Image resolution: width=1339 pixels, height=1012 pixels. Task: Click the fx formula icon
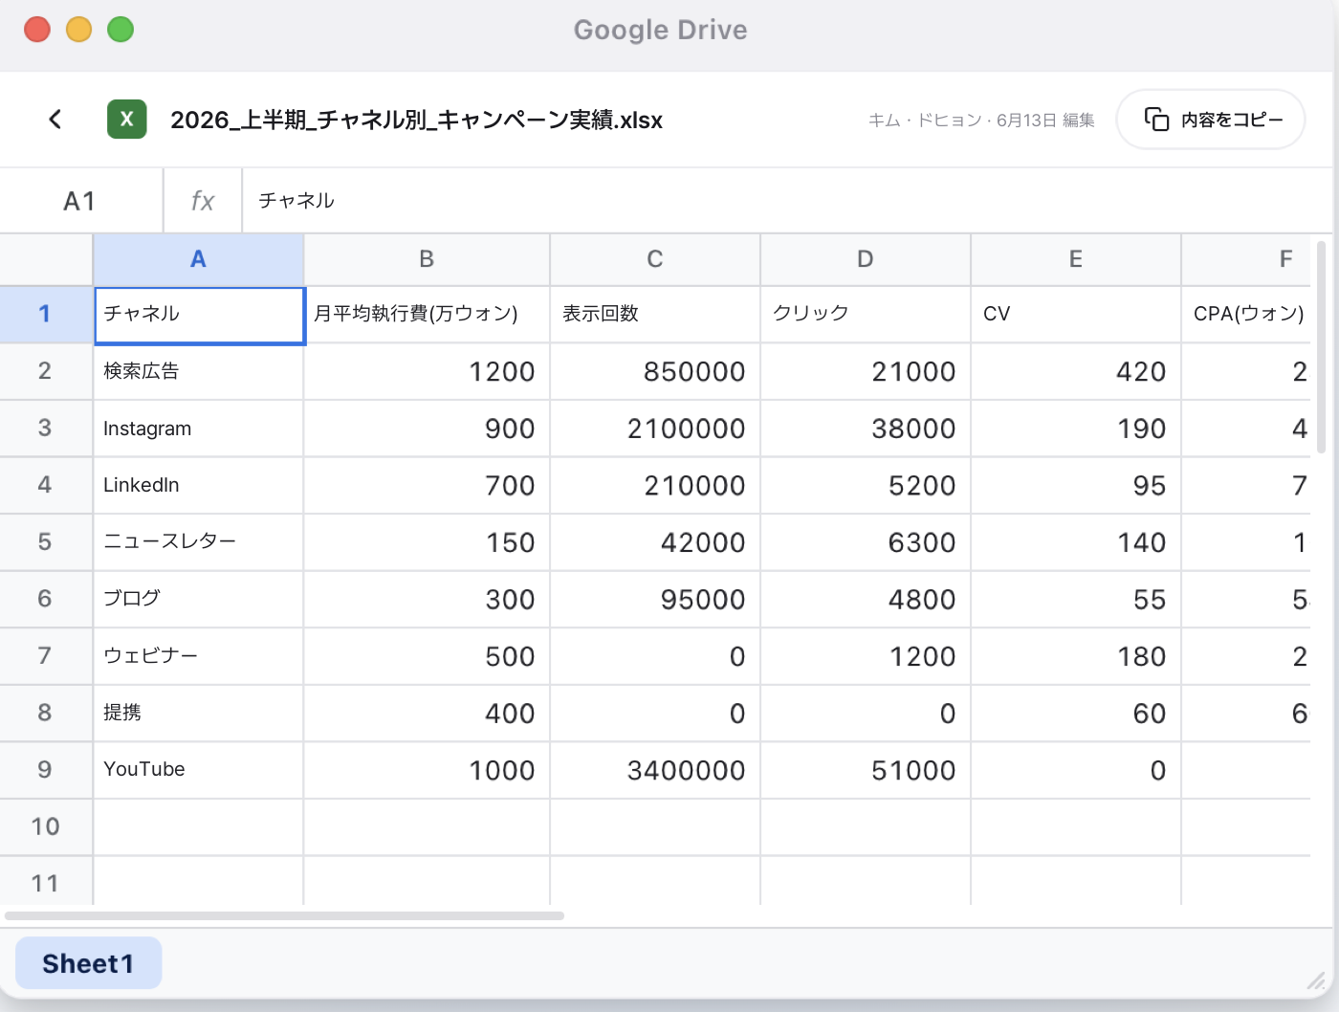203,201
